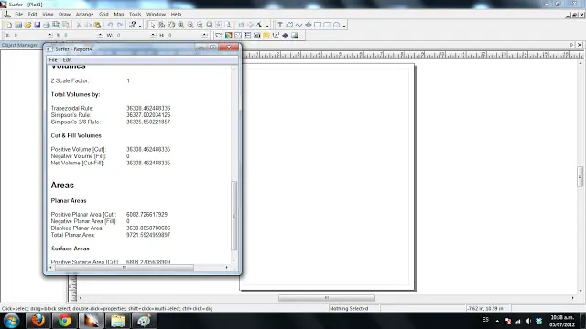Select the Symbol drawing tool
The height and width of the screenshot is (329, 586).
pos(309,25)
